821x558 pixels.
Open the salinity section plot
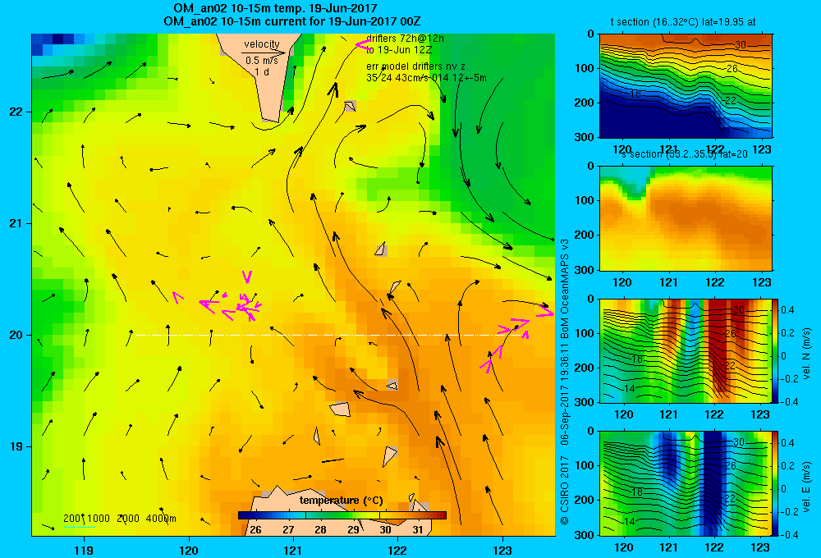click(686, 218)
